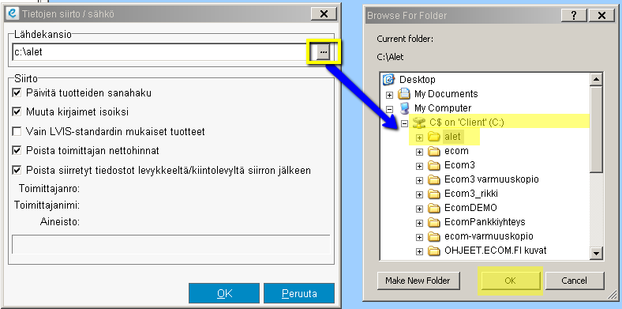Close the Tietojen siirto dialog
622x309 pixels.
(324, 14)
